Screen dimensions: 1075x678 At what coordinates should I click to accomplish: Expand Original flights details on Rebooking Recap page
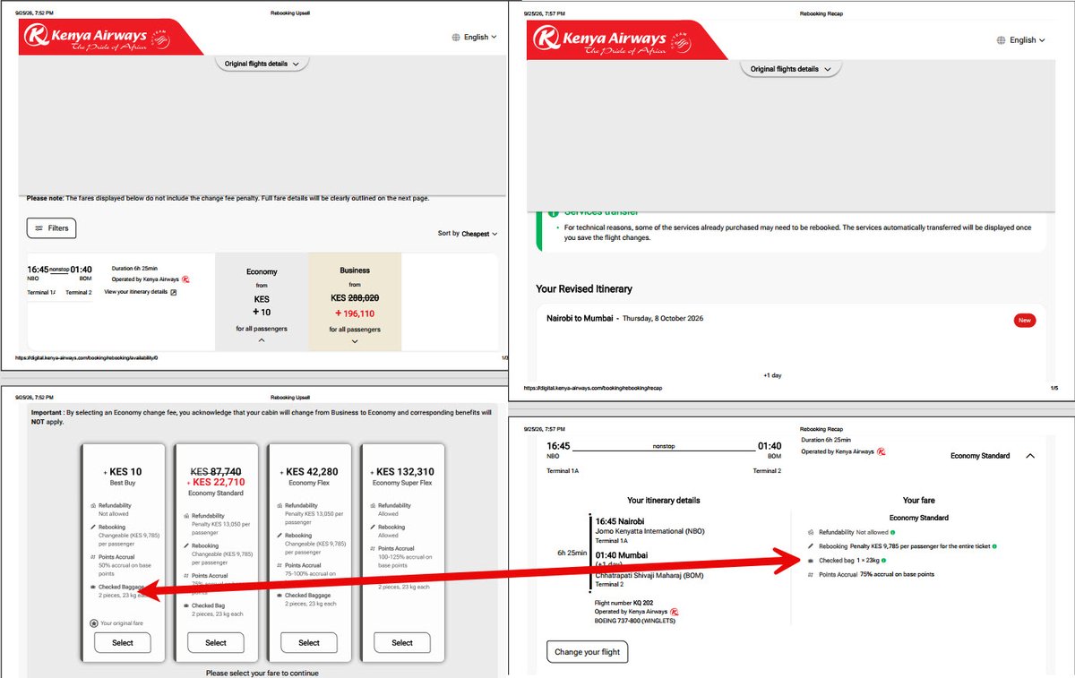pyautogui.click(x=791, y=69)
